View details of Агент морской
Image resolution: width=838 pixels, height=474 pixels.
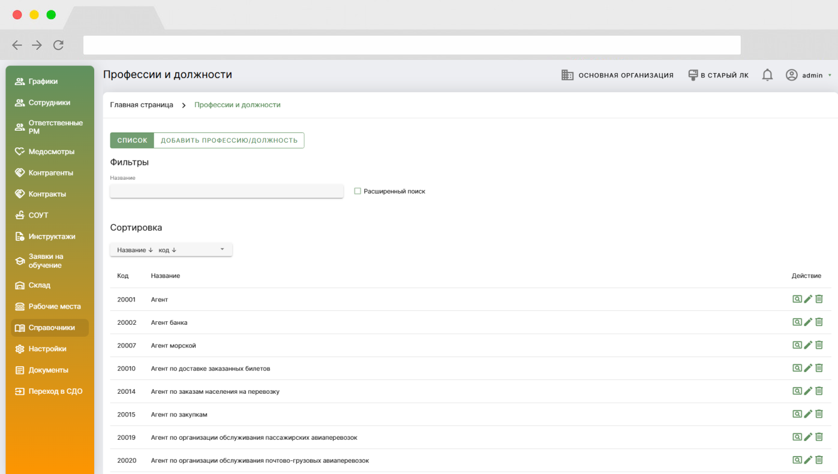pos(797,345)
